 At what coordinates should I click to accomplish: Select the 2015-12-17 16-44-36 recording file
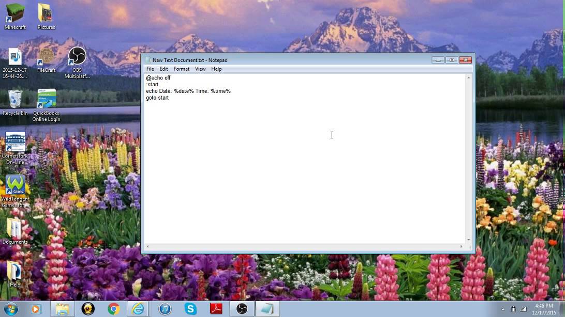pos(15,63)
